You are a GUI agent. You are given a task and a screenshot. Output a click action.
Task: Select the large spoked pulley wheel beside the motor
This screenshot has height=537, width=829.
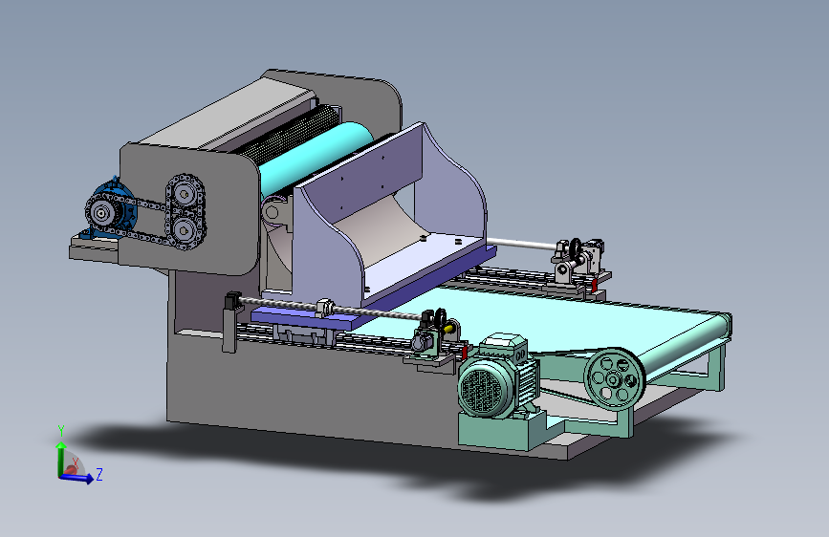point(615,378)
